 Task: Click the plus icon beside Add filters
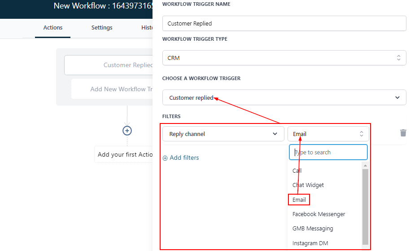[x=165, y=158]
